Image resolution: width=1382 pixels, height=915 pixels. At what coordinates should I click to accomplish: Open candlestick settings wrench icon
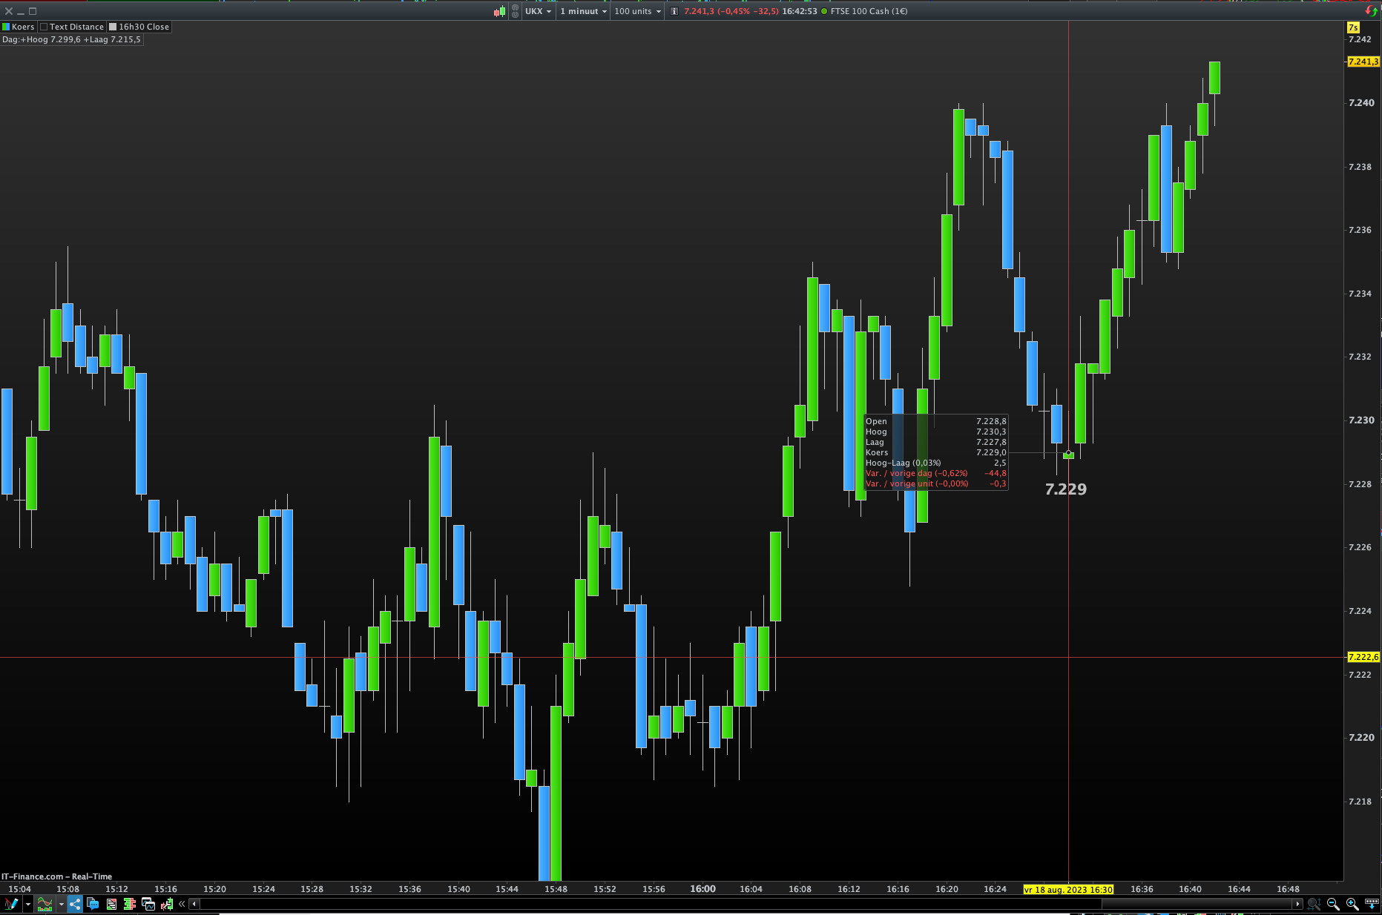(x=167, y=904)
